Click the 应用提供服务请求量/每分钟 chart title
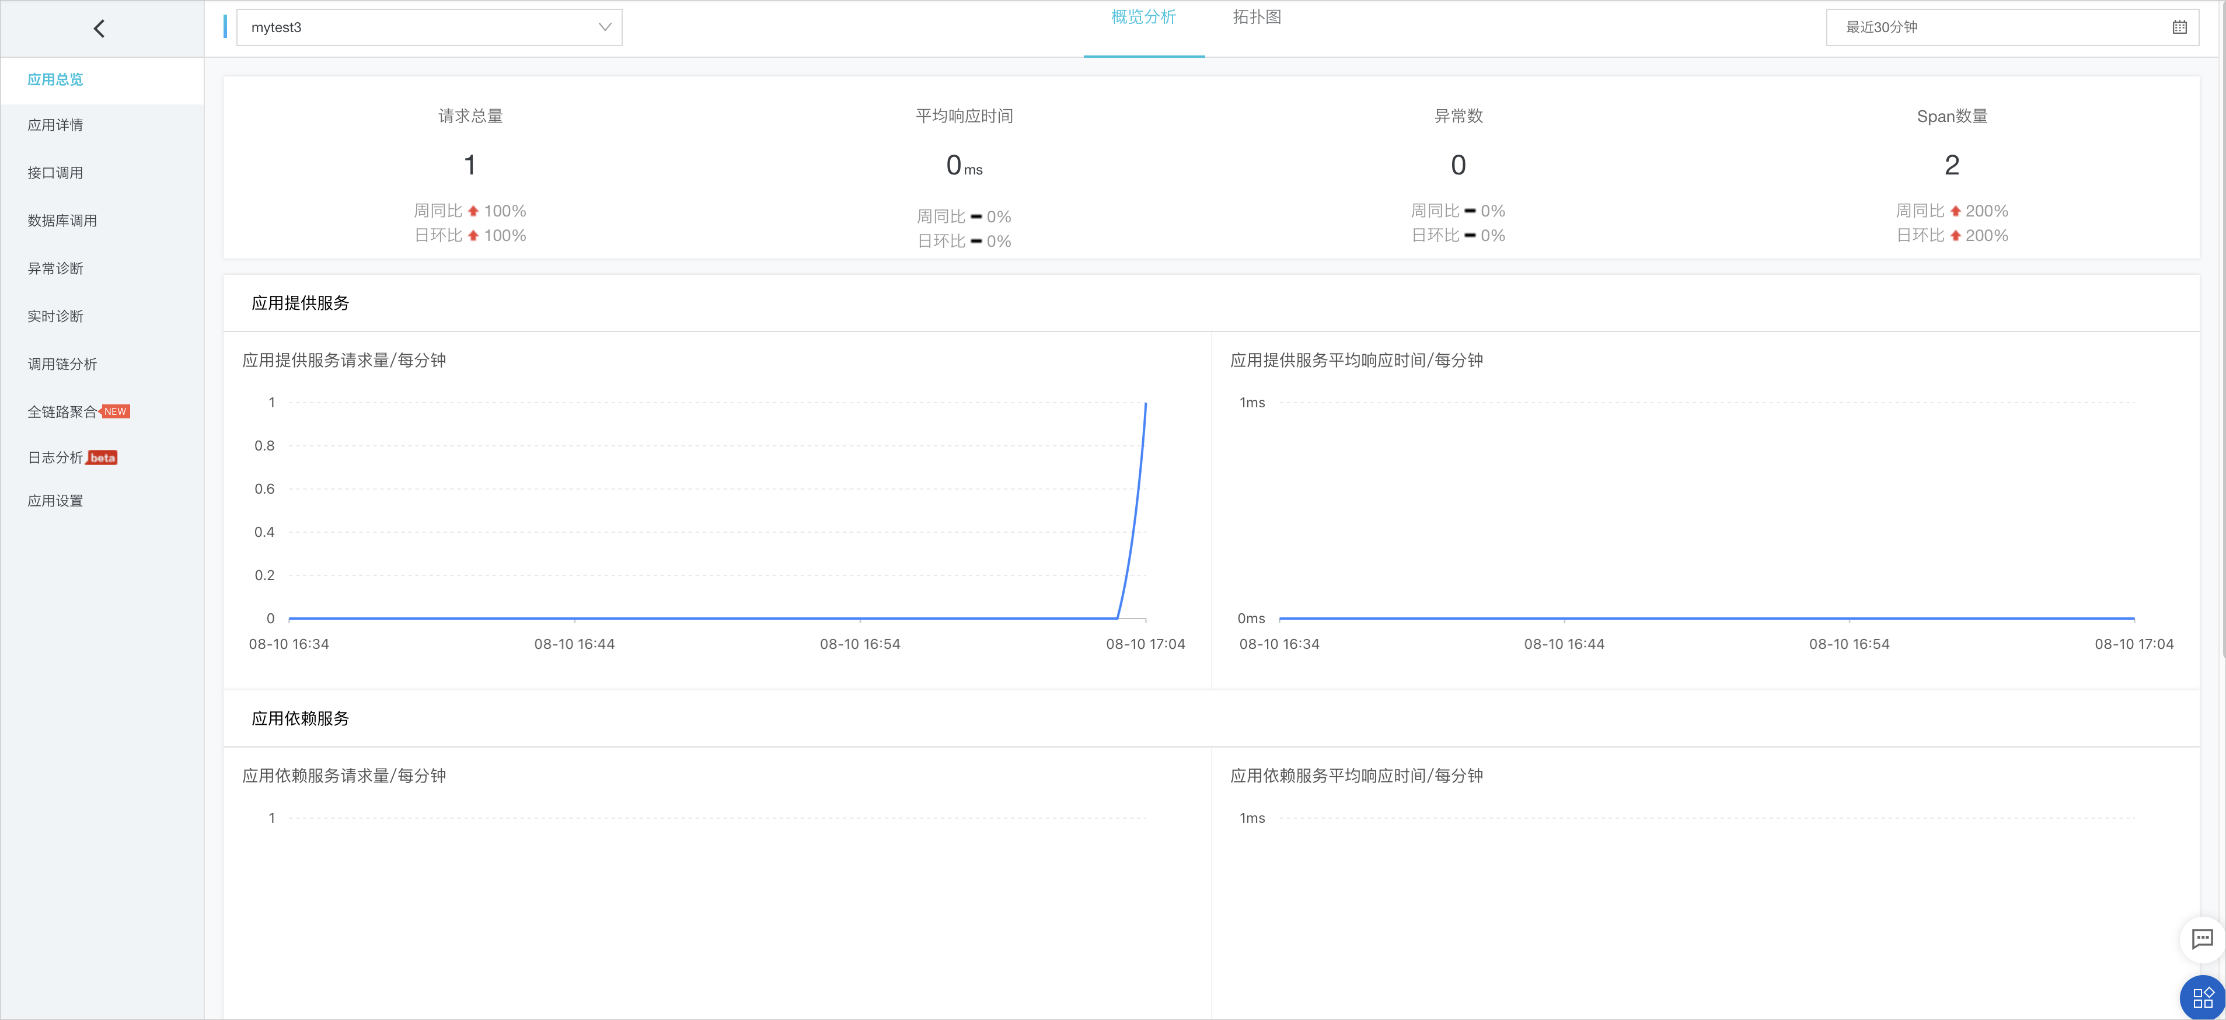2226x1020 pixels. pos(344,360)
